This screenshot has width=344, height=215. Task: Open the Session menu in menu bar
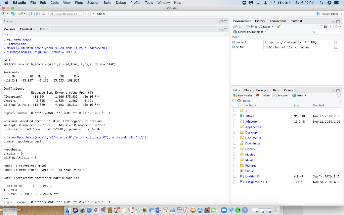(93, 3)
